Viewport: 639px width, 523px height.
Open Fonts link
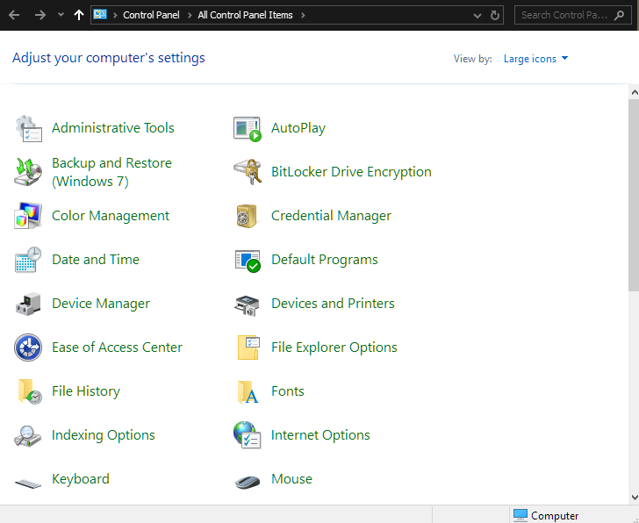(288, 391)
